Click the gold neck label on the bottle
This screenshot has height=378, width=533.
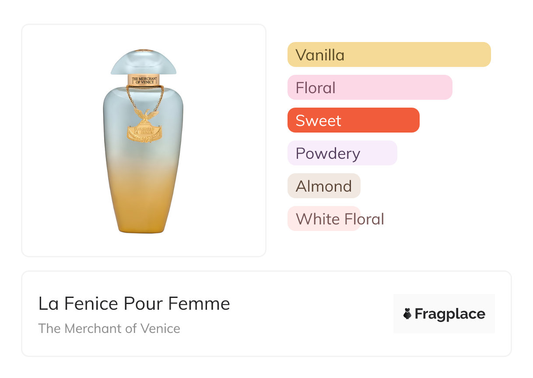pos(144,80)
